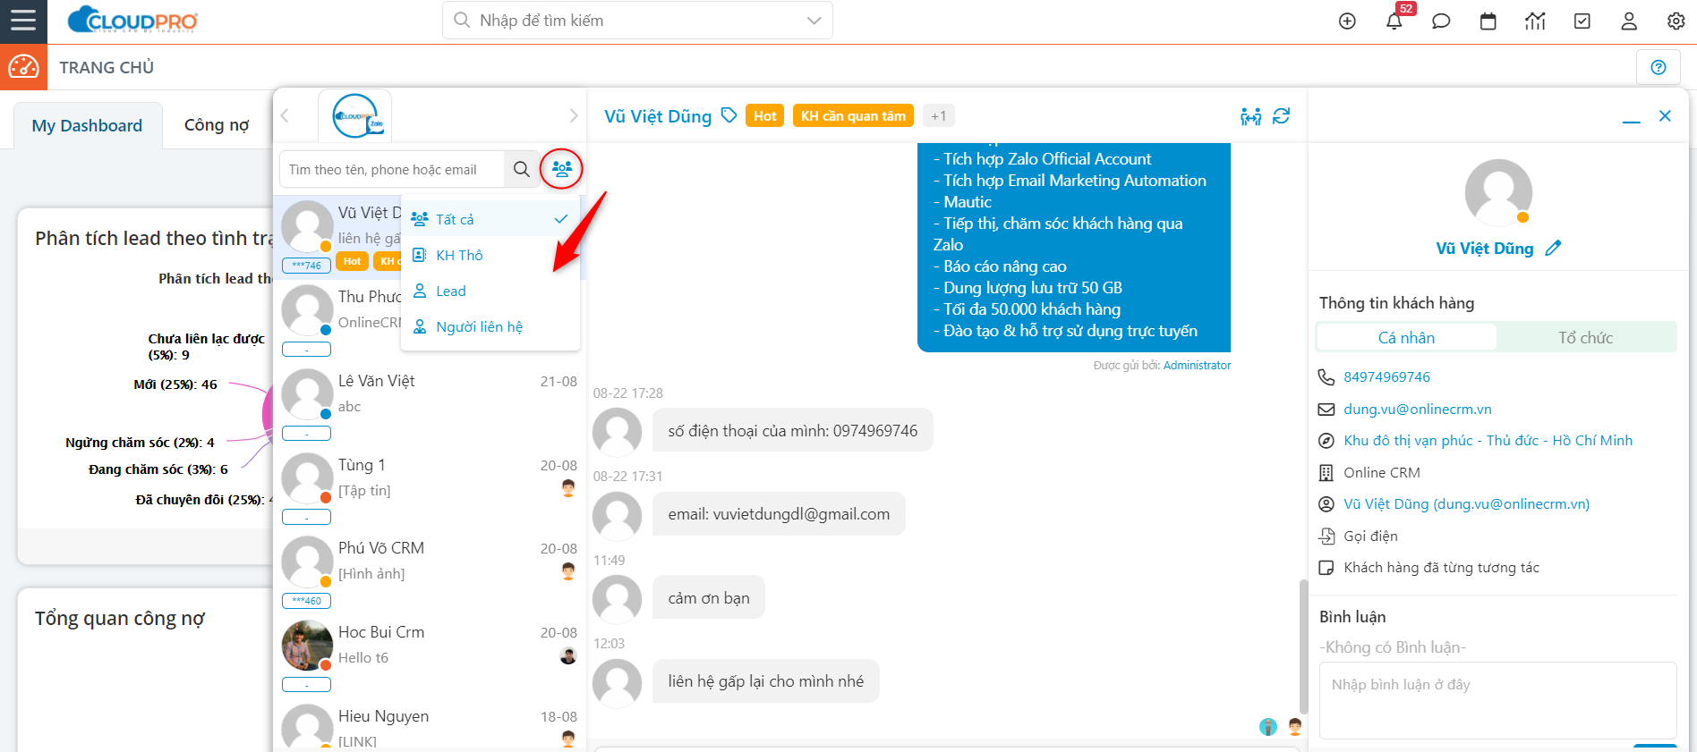
Task: Open the notifications bell
Action: click(1394, 21)
